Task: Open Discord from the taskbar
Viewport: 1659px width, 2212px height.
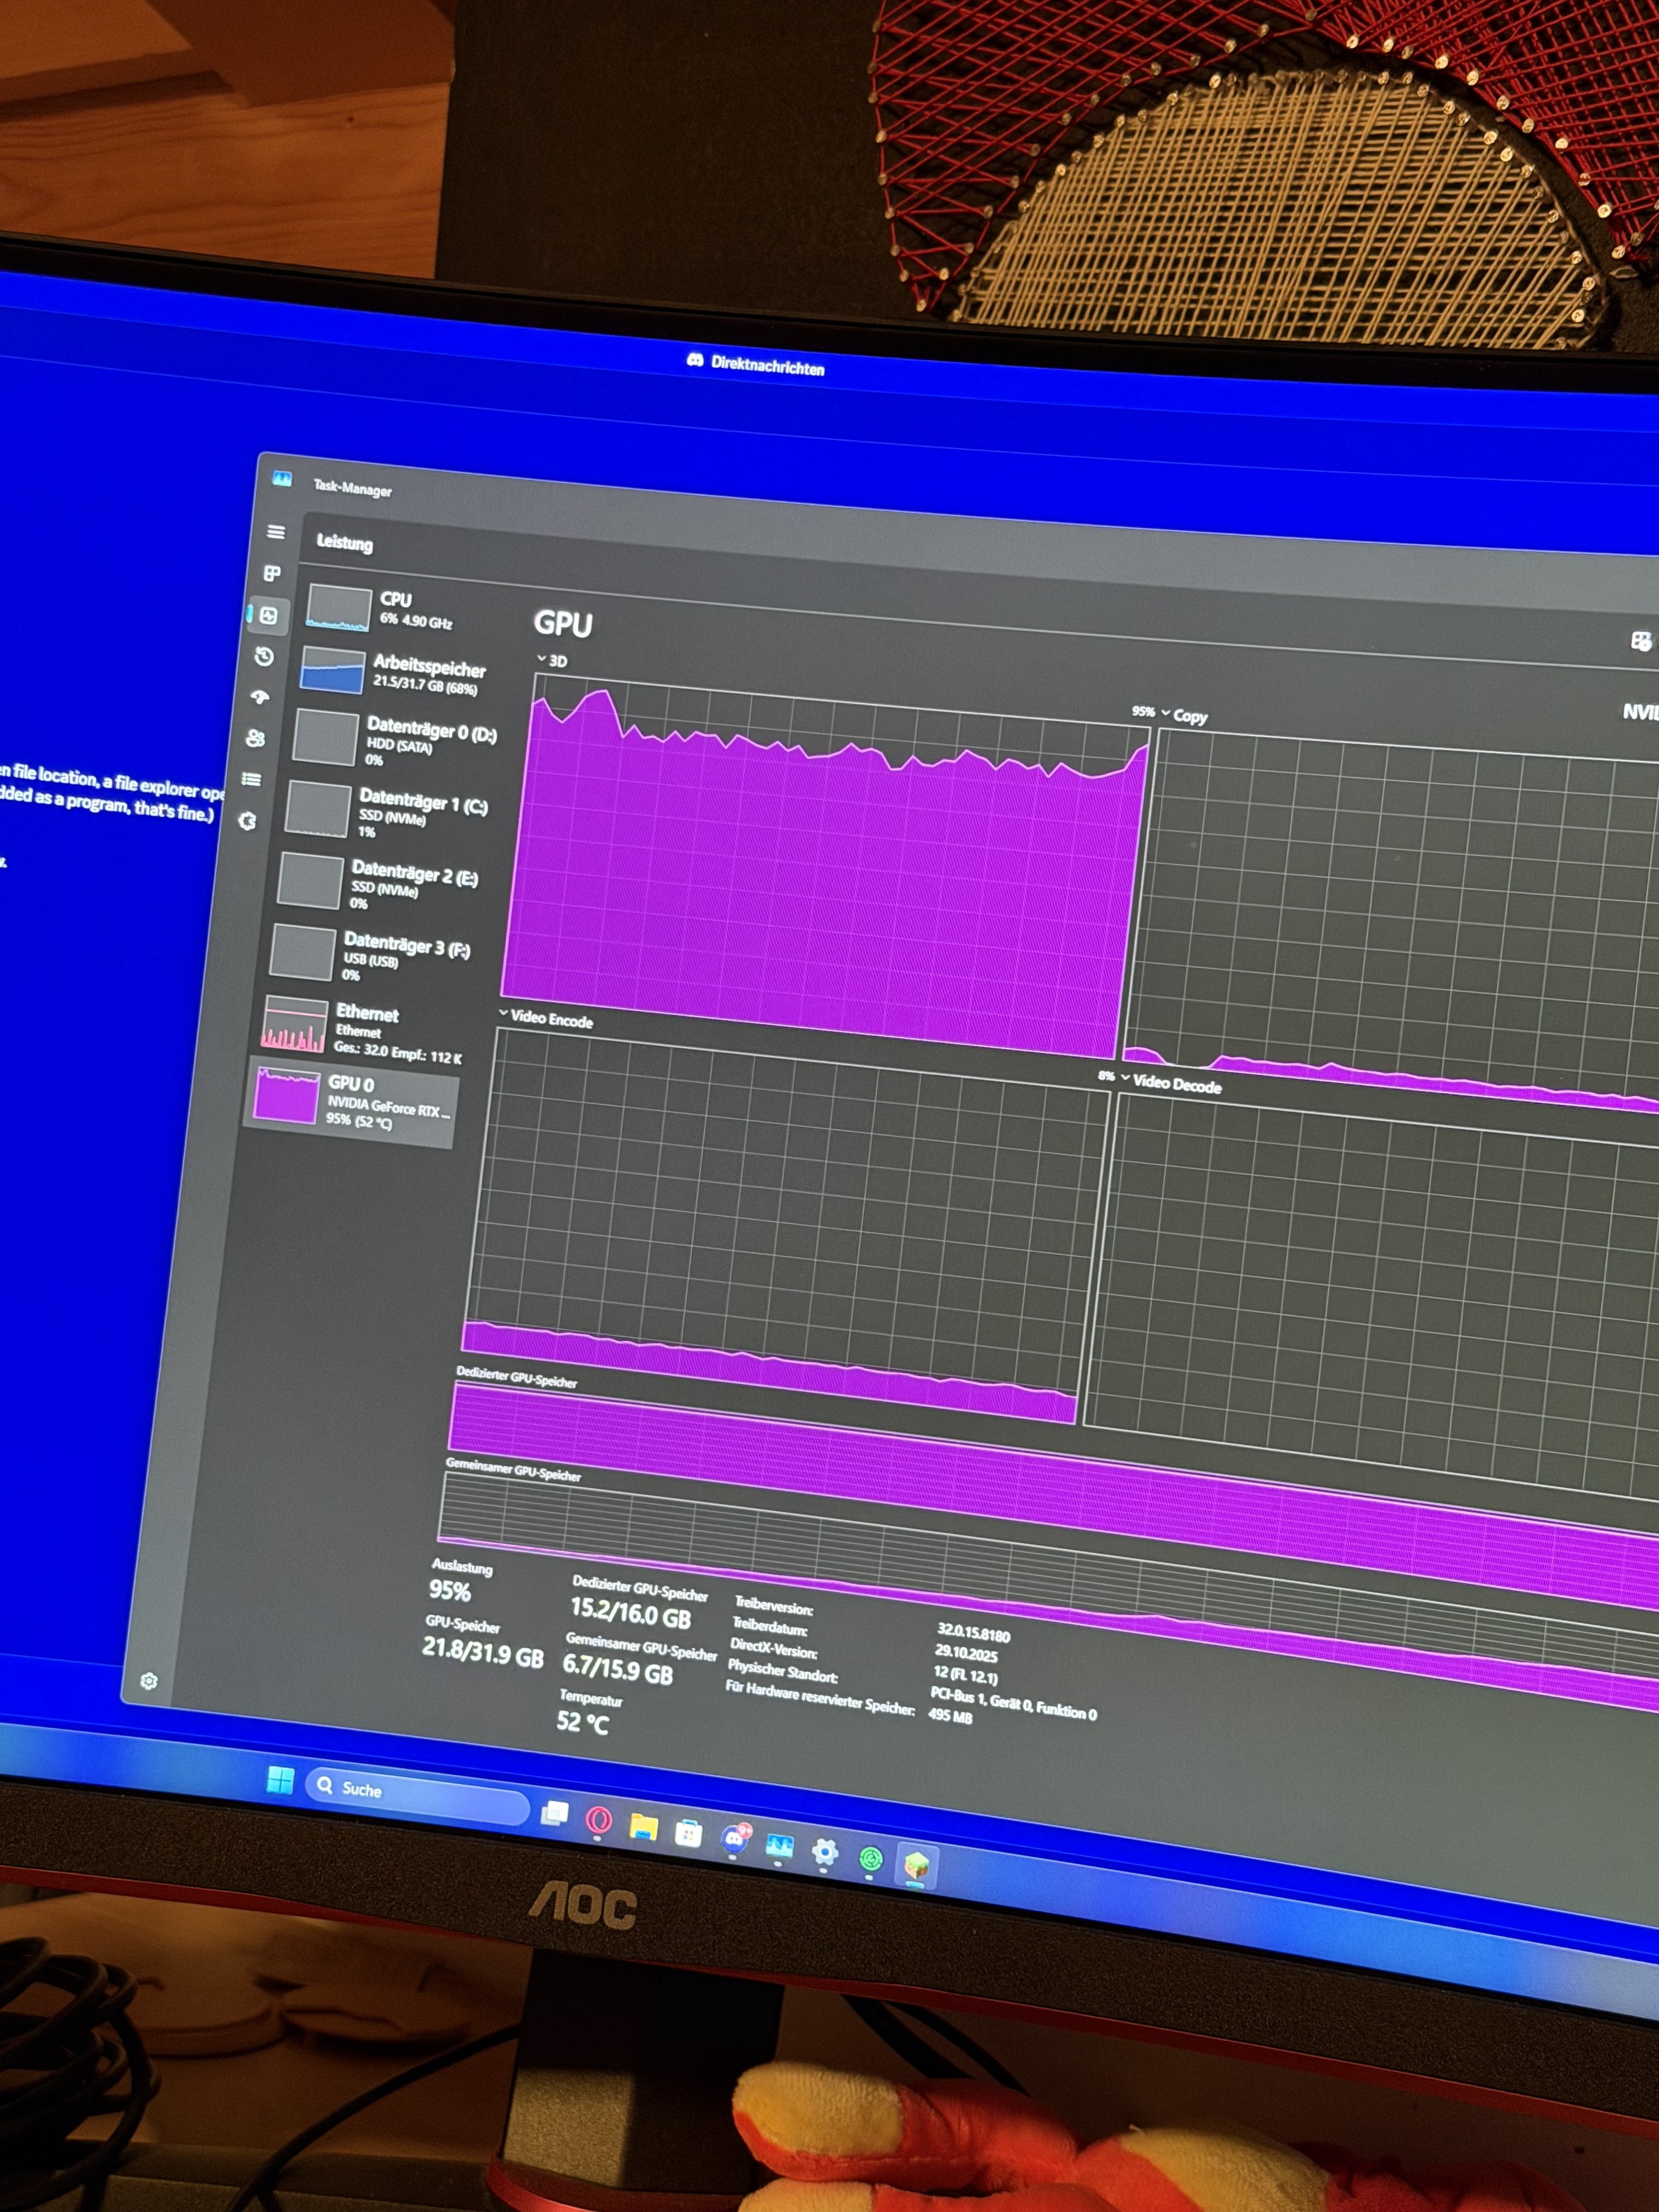Action: 735,1838
